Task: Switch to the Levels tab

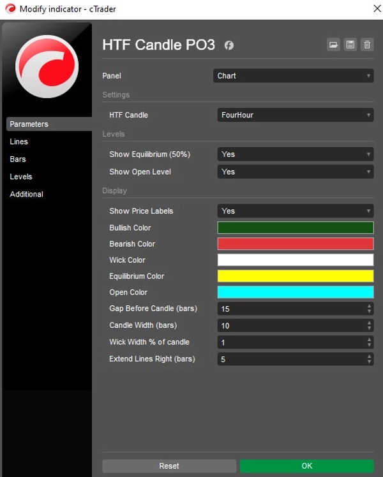Action: (x=21, y=177)
